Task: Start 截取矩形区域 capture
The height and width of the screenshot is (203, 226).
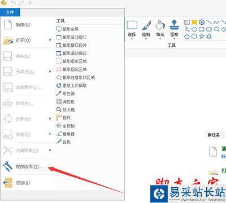Action: [x=72, y=61]
